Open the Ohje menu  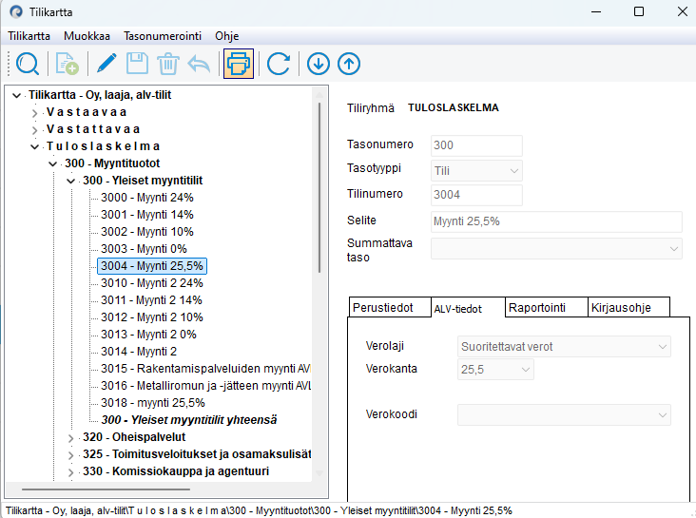[227, 36]
